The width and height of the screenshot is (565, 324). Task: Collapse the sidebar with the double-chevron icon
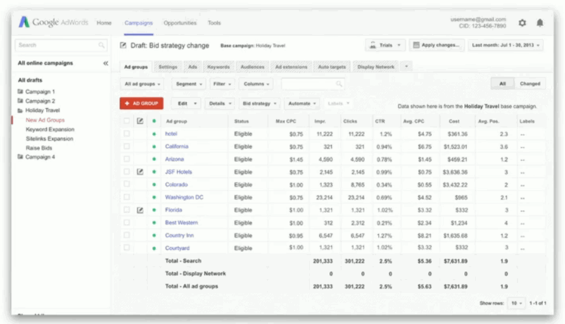click(105, 63)
